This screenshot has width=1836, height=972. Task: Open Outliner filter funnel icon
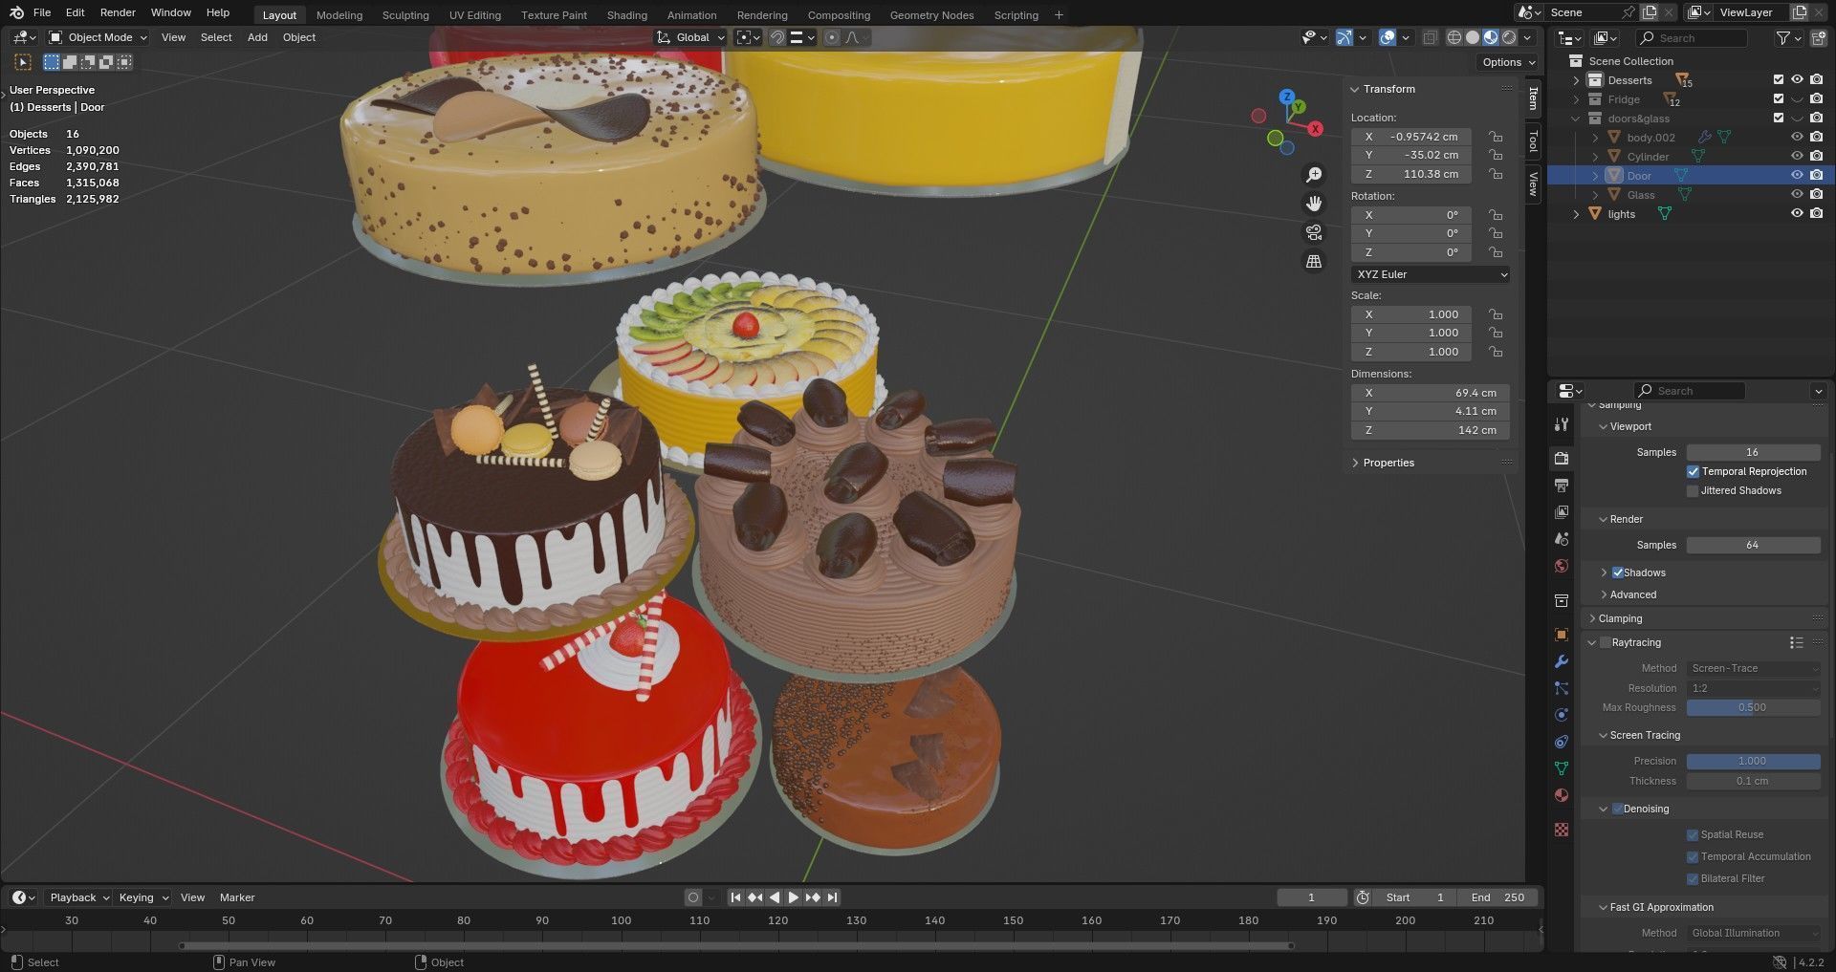coord(1783,38)
